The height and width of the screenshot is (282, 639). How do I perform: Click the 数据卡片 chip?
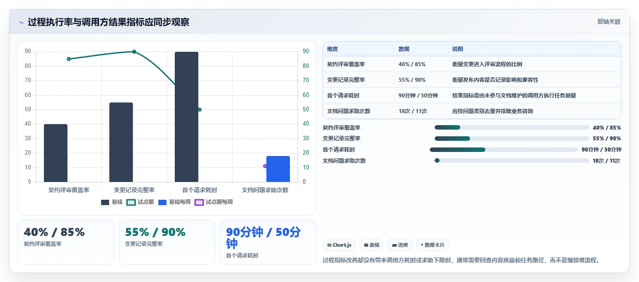point(432,245)
